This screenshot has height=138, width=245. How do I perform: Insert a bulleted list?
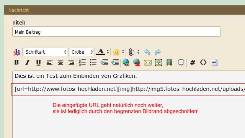[x=93, y=62]
